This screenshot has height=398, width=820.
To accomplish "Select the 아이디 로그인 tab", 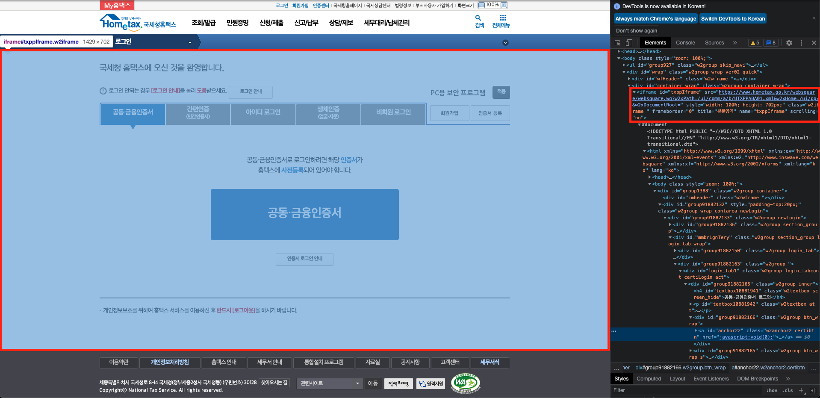I will coord(263,114).
